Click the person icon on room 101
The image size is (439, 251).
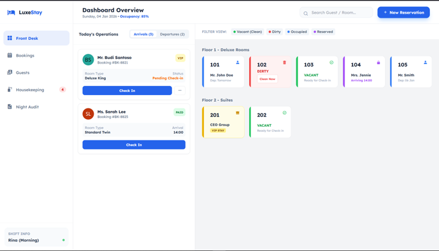238,62
